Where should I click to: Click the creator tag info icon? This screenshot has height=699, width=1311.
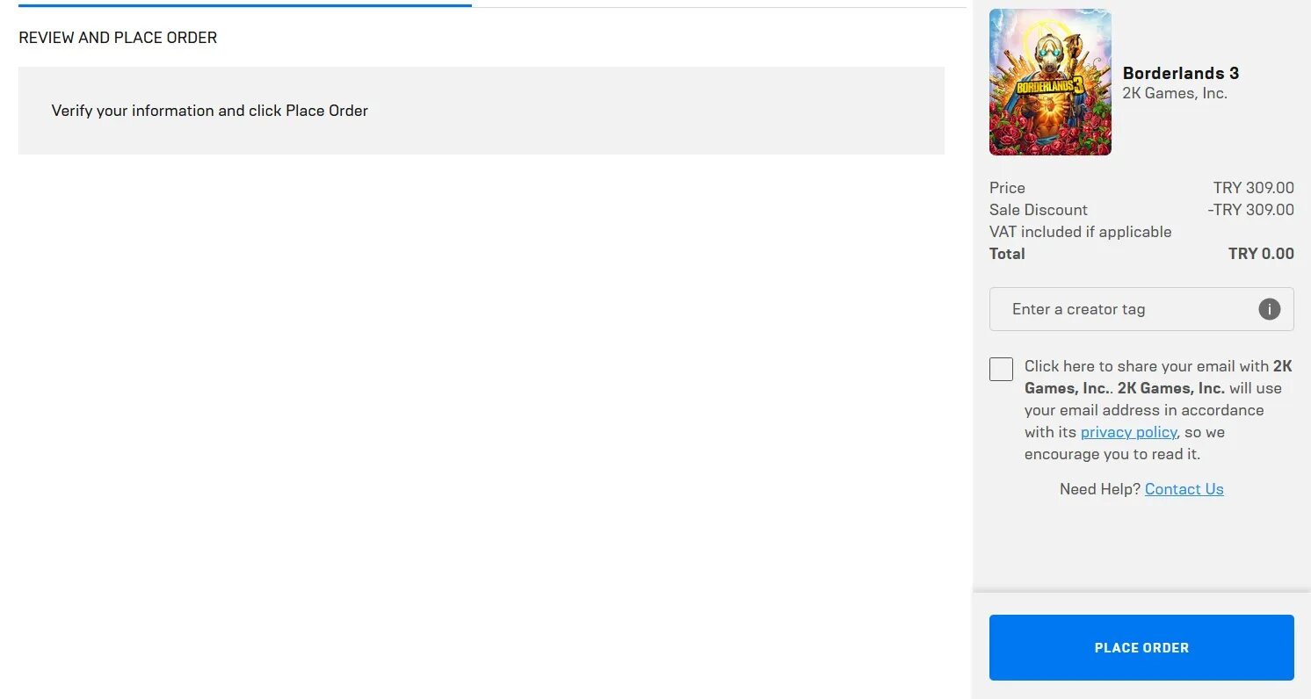[1269, 309]
